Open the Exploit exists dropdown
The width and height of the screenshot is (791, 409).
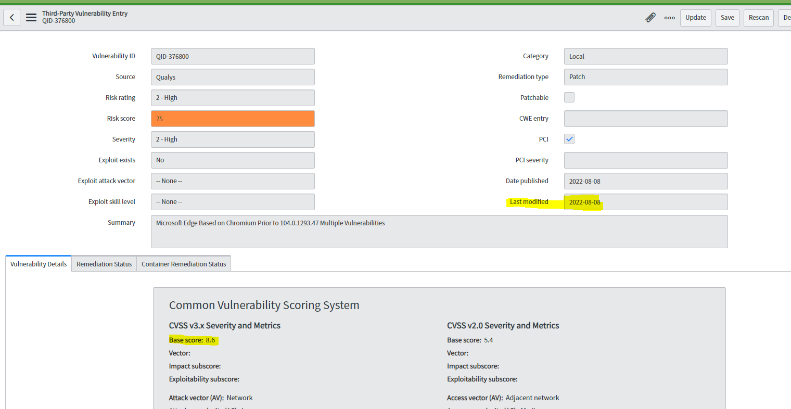tap(233, 160)
